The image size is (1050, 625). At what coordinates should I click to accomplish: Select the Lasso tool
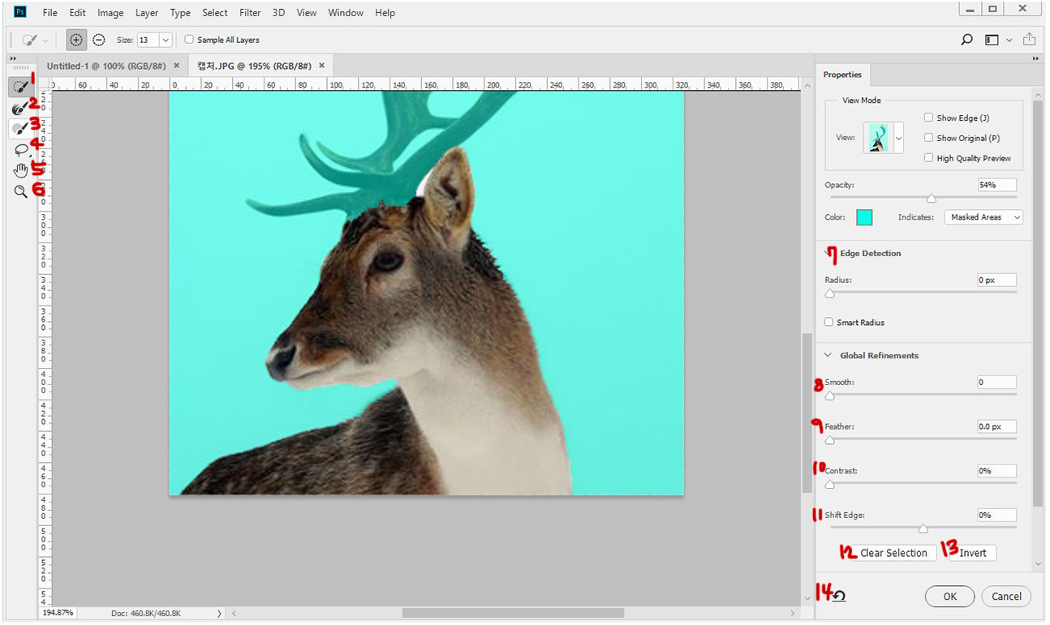click(19, 150)
